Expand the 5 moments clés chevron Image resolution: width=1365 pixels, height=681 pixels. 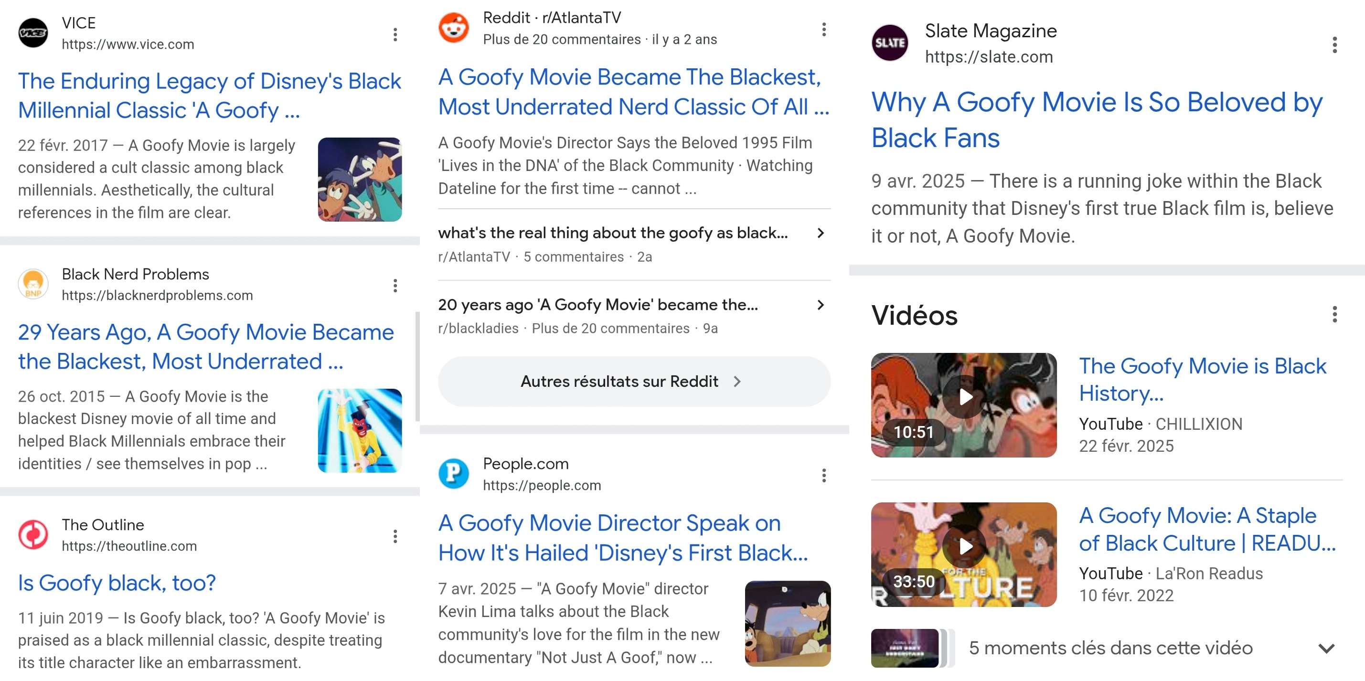click(1326, 648)
